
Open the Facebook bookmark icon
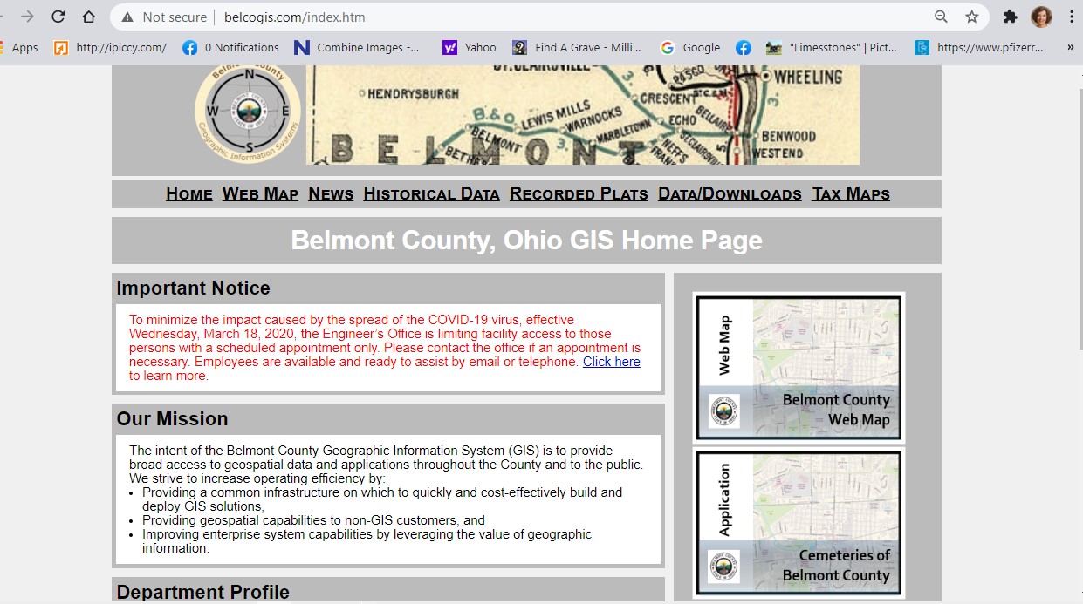pos(743,48)
